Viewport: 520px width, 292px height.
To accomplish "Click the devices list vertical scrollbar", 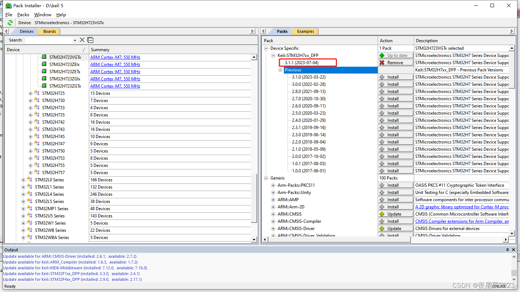I will tap(254, 199).
